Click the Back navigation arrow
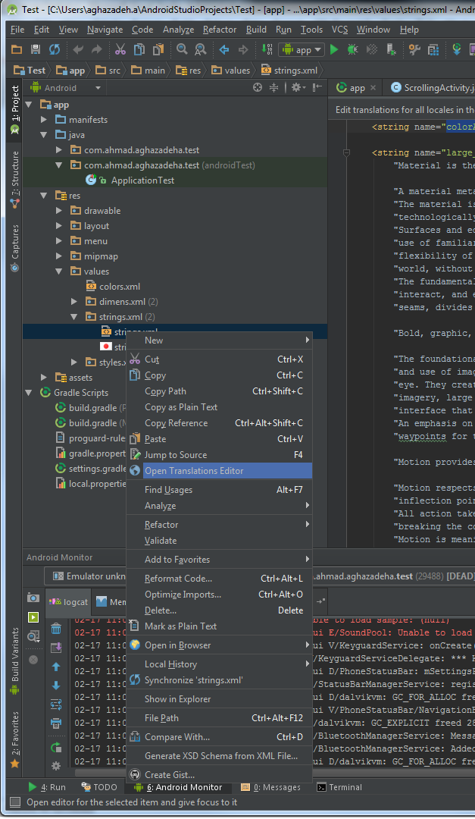Screen dimensions: 475x819 coord(224,49)
